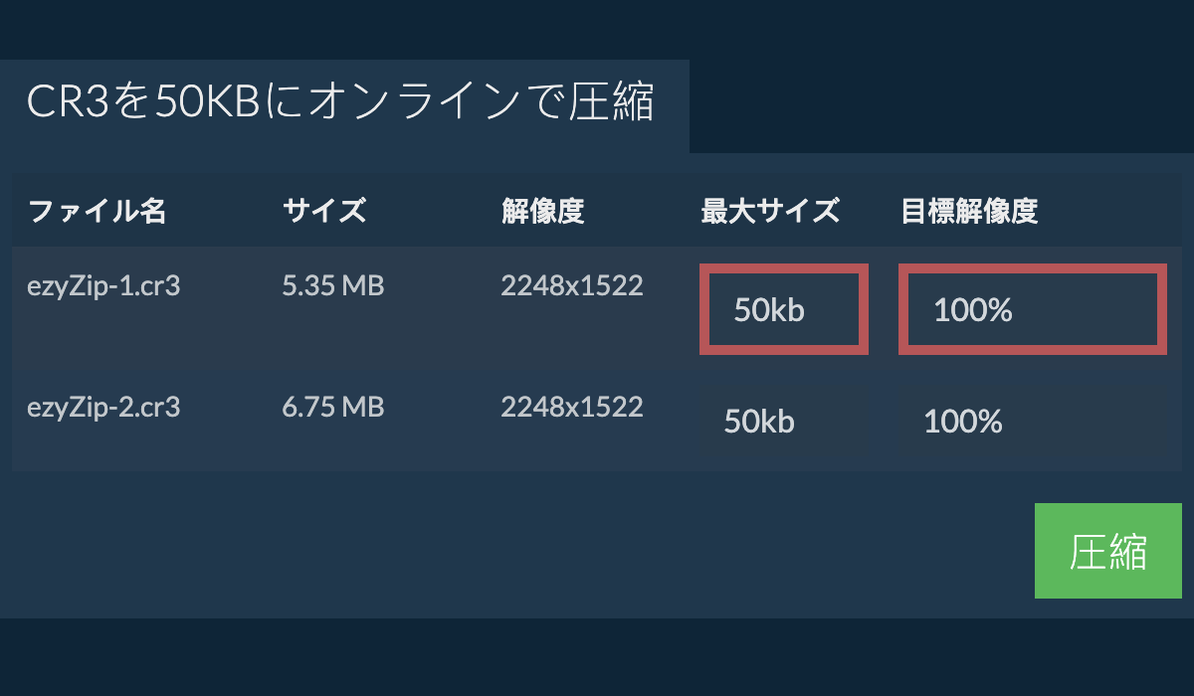Click the サイズ column header
This screenshot has width=1194, height=696.
pyautogui.click(x=324, y=211)
